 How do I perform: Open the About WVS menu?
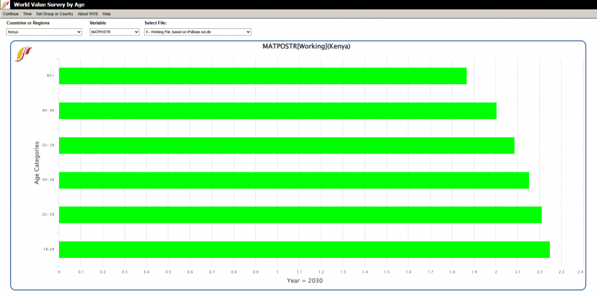(88, 14)
